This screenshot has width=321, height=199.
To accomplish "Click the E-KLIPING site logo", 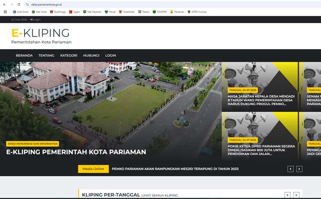I will click(x=41, y=33).
